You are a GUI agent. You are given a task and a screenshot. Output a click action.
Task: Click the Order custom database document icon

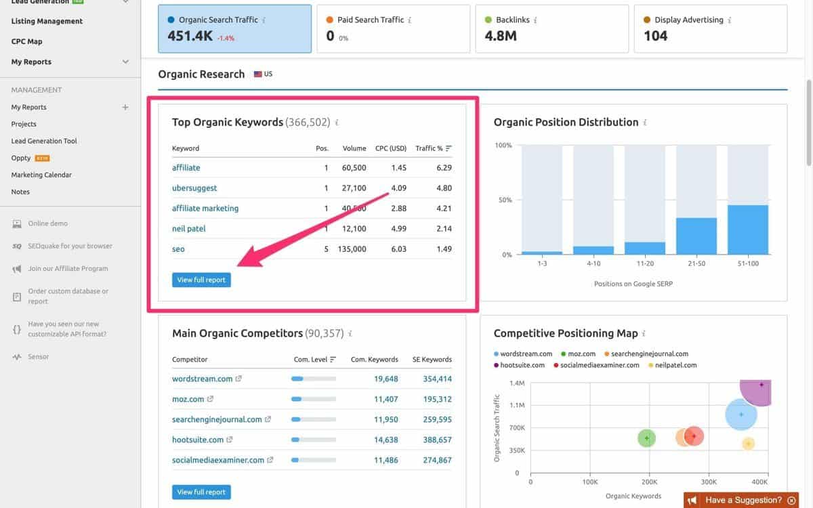17,297
